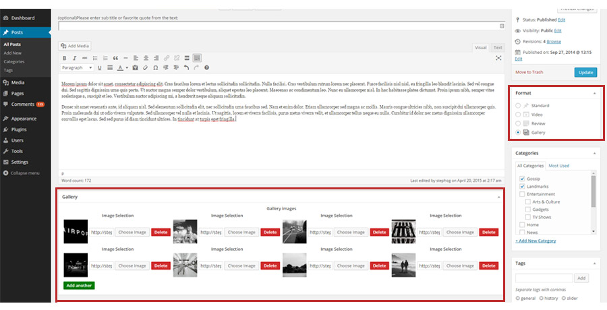This screenshot has width=607, height=310.
Task: Apply italic formatting in editor
Action: pyautogui.click(x=74, y=58)
